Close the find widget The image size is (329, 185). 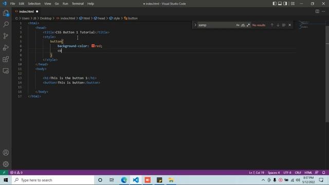290,25
